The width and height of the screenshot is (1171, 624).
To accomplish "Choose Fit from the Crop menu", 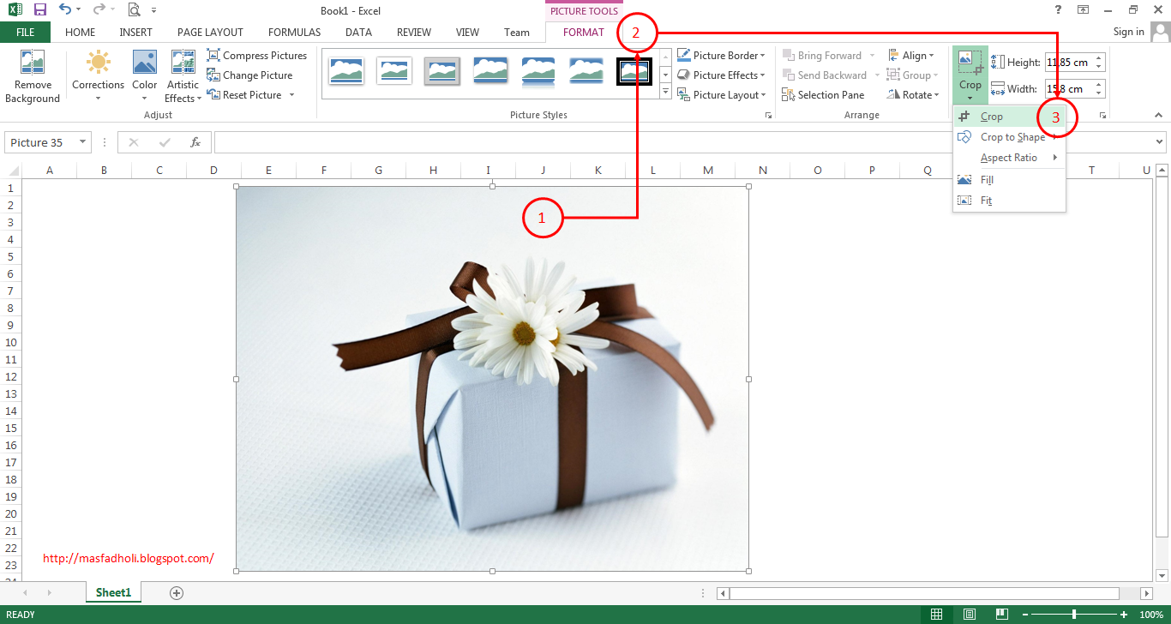I will (x=1009, y=201).
